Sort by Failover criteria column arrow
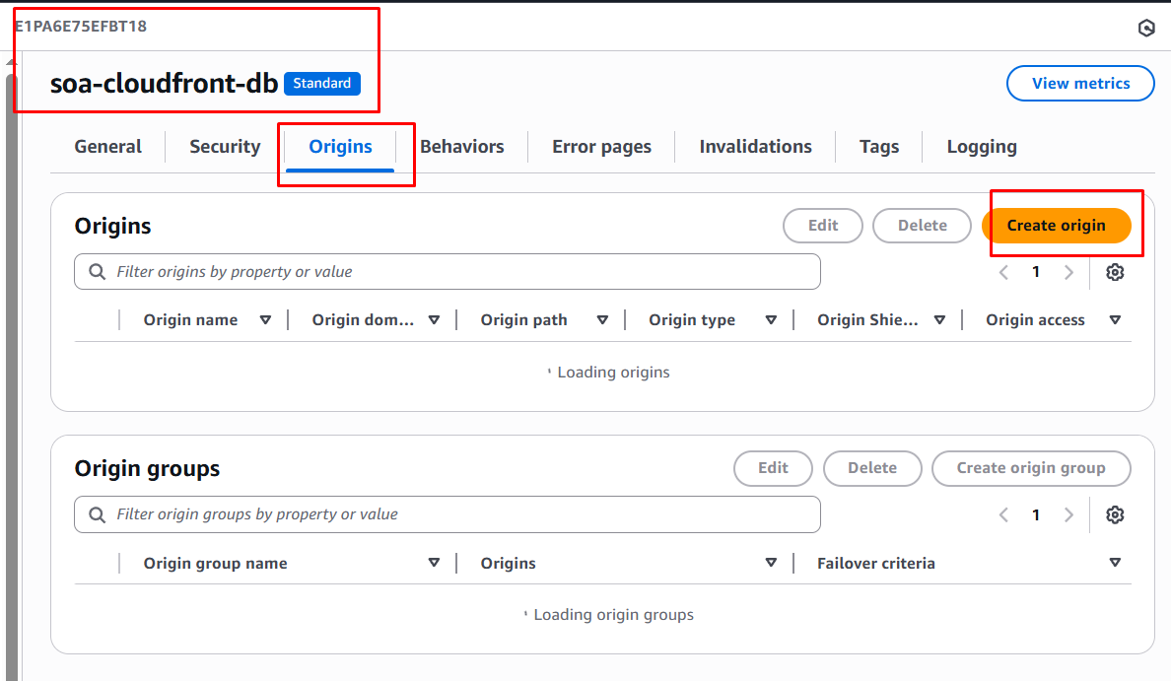This screenshot has height=681, width=1171. pos(1115,563)
